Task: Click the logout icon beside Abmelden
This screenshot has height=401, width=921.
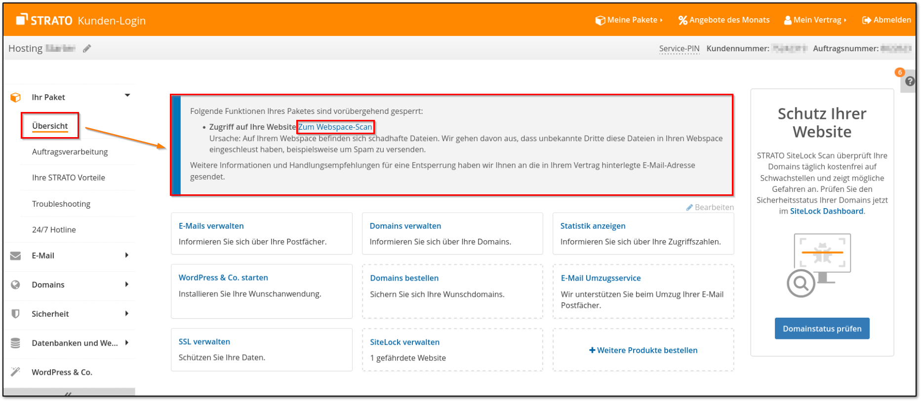Action: pos(867,20)
